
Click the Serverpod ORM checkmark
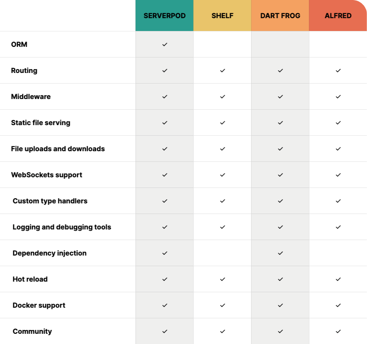[x=164, y=45]
